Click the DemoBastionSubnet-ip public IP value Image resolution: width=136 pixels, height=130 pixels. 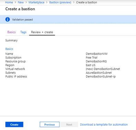[x=101, y=76]
